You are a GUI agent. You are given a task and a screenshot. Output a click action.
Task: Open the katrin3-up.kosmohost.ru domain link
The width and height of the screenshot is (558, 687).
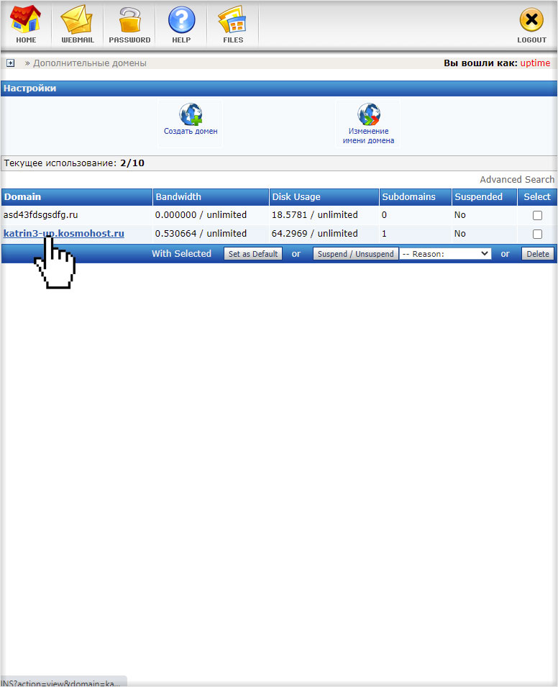tap(63, 234)
